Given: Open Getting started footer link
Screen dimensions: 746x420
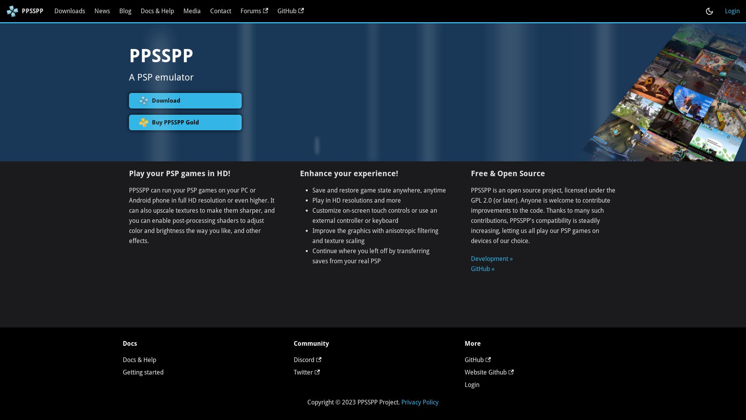Looking at the screenshot, I should pos(143,373).
